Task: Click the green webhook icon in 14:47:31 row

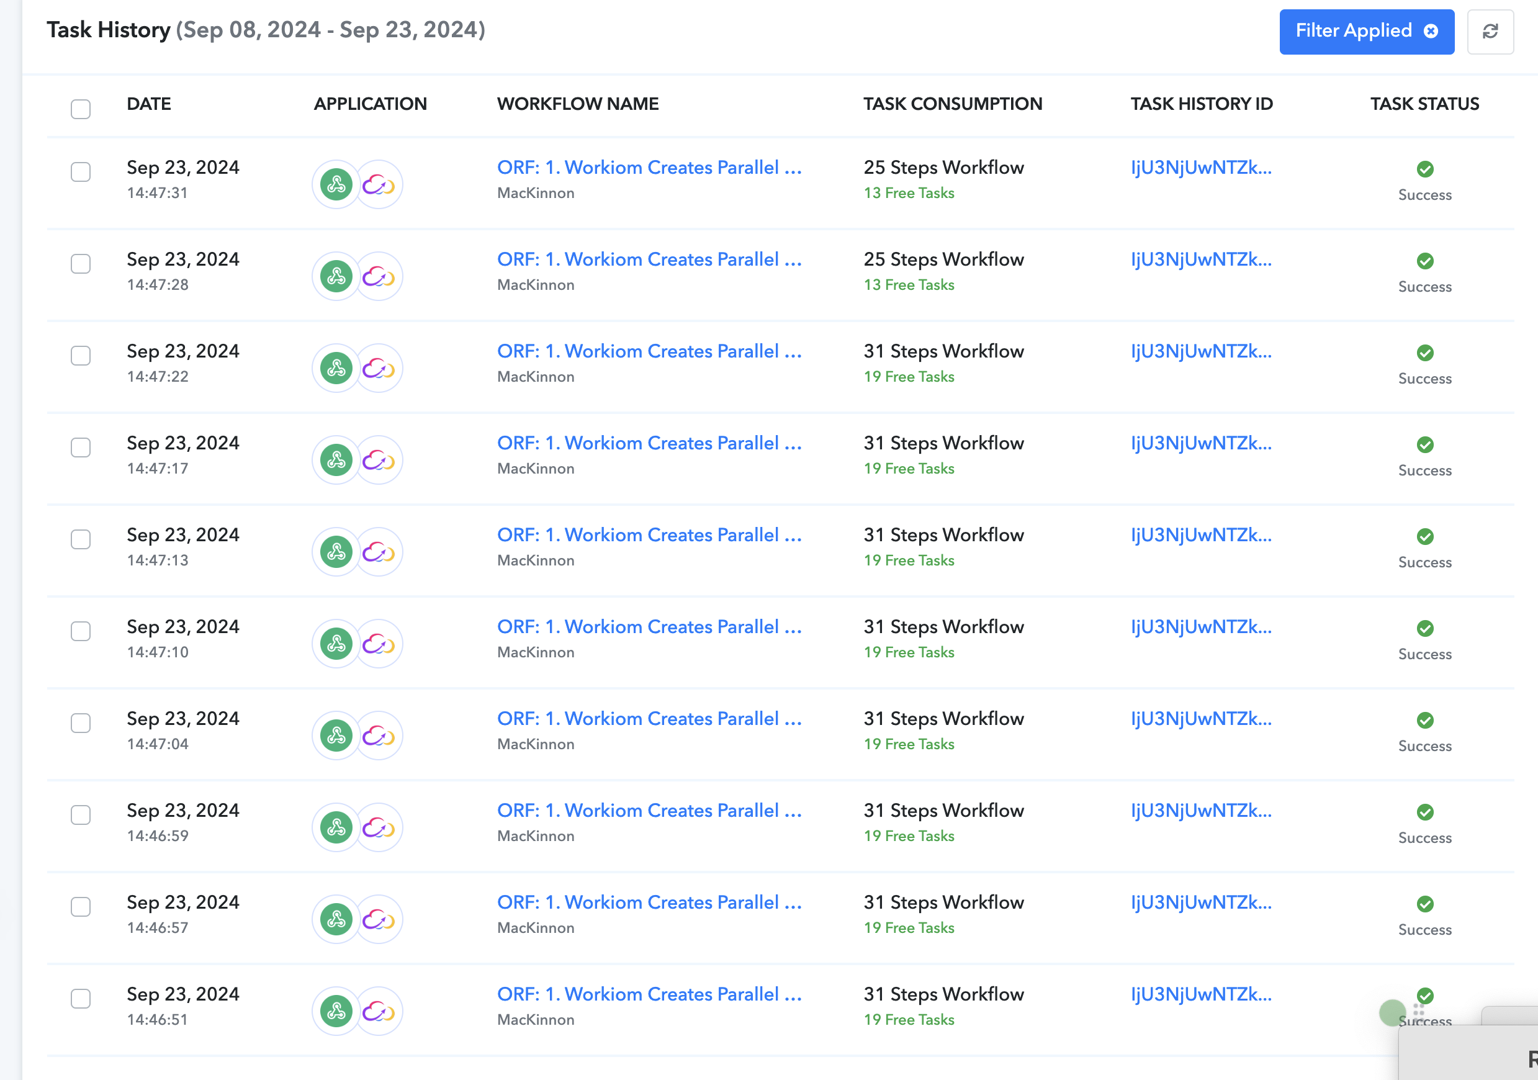Action: pos(336,184)
